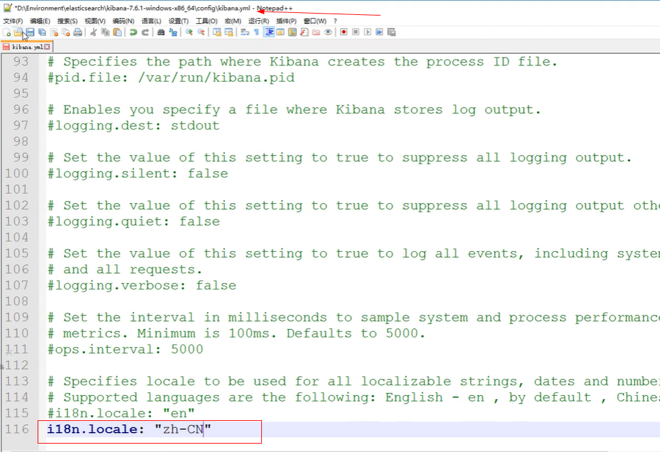Screen dimensions: 660x452
Task: Click the line #logging.silent: false
Action: click(137, 174)
